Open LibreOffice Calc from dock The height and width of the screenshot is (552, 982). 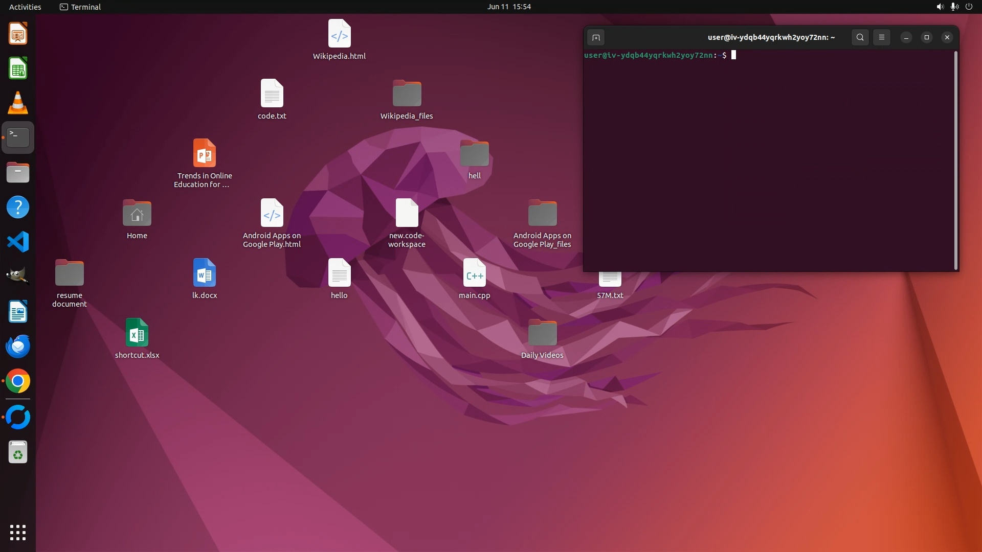[x=18, y=68]
